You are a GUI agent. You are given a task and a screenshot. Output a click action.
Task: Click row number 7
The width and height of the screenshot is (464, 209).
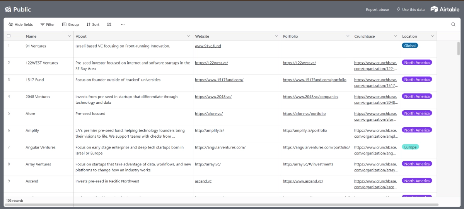(x=9, y=147)
